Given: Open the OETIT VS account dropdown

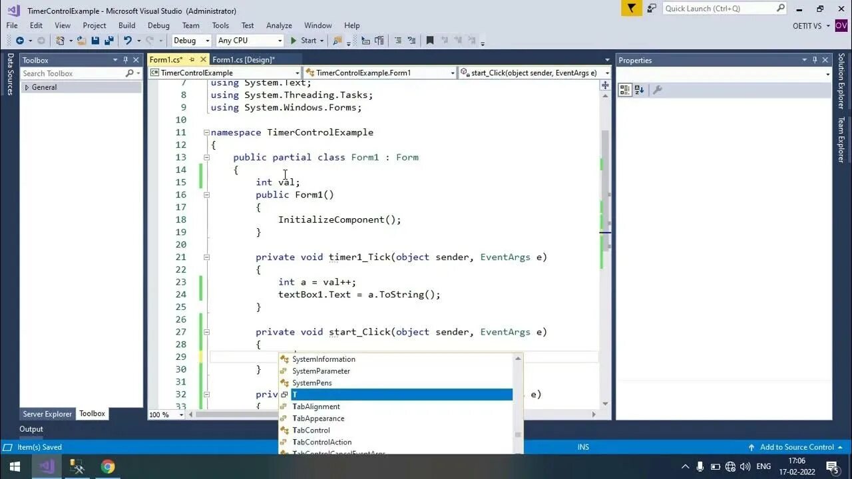Looking at the screenshot, I should [x=811, y=25].
